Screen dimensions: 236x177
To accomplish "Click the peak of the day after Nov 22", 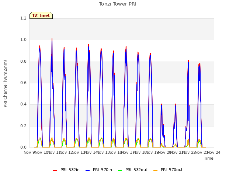I will (x=199, y=63).
